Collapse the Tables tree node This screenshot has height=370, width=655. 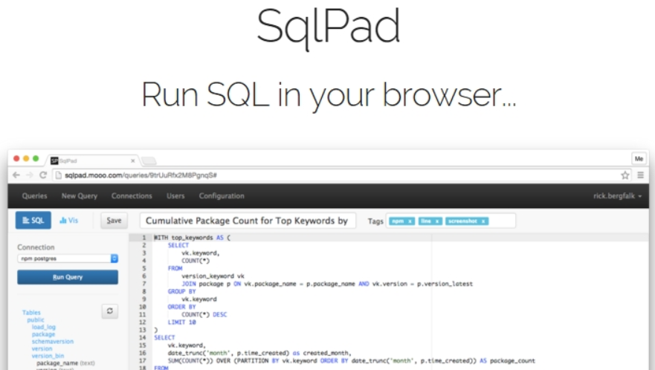click(31, 312)
